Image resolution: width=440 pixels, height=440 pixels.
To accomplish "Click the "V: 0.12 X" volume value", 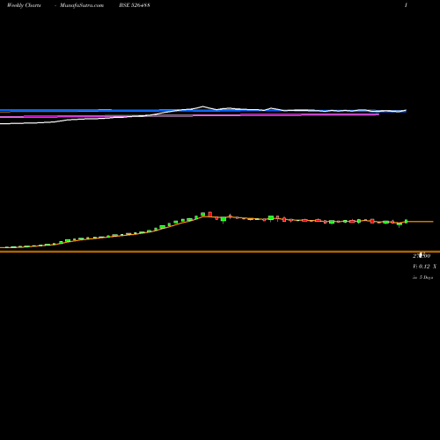I will (x=424, y=267).
